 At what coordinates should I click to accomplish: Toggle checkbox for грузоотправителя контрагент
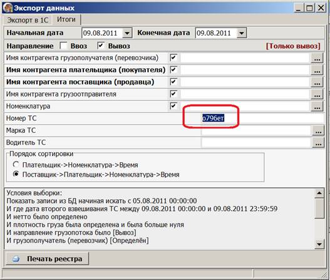[173, 94]
